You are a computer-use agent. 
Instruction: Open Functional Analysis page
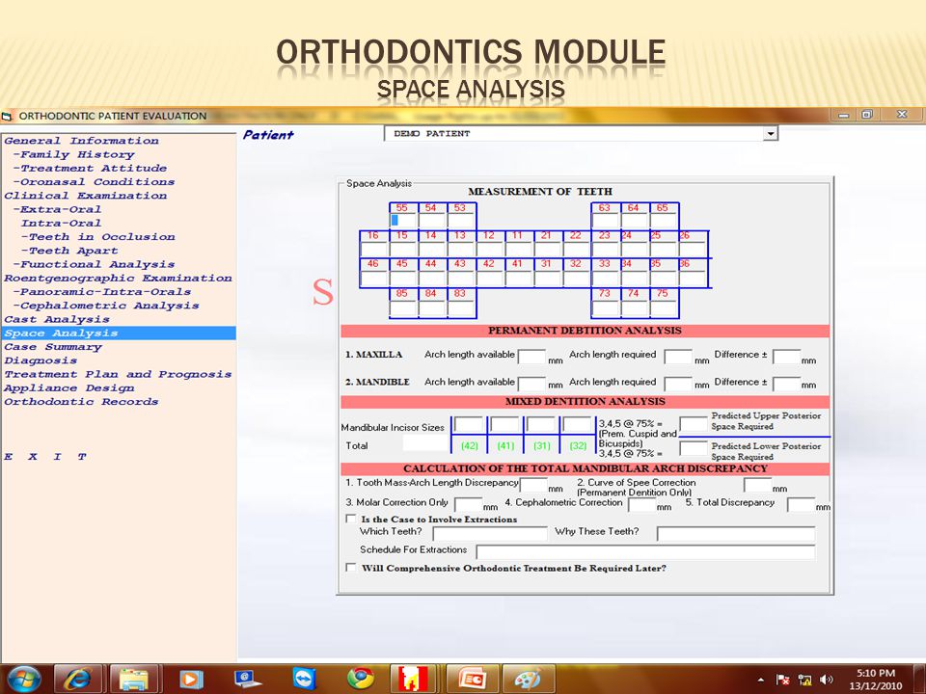coord(94,264)
